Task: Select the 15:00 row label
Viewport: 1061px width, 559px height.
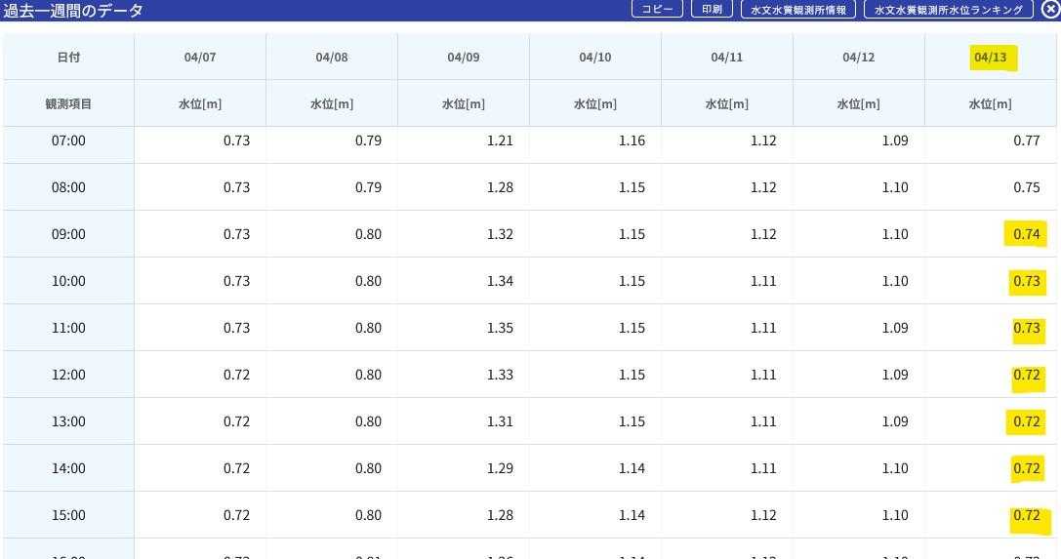Action: (x=68, y=515)
